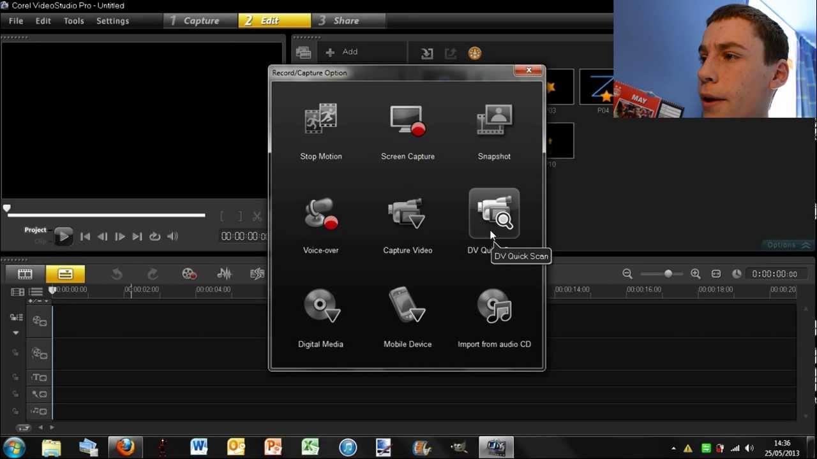
Task: Open Firefox from the taskbar
Action: point(125,447)
